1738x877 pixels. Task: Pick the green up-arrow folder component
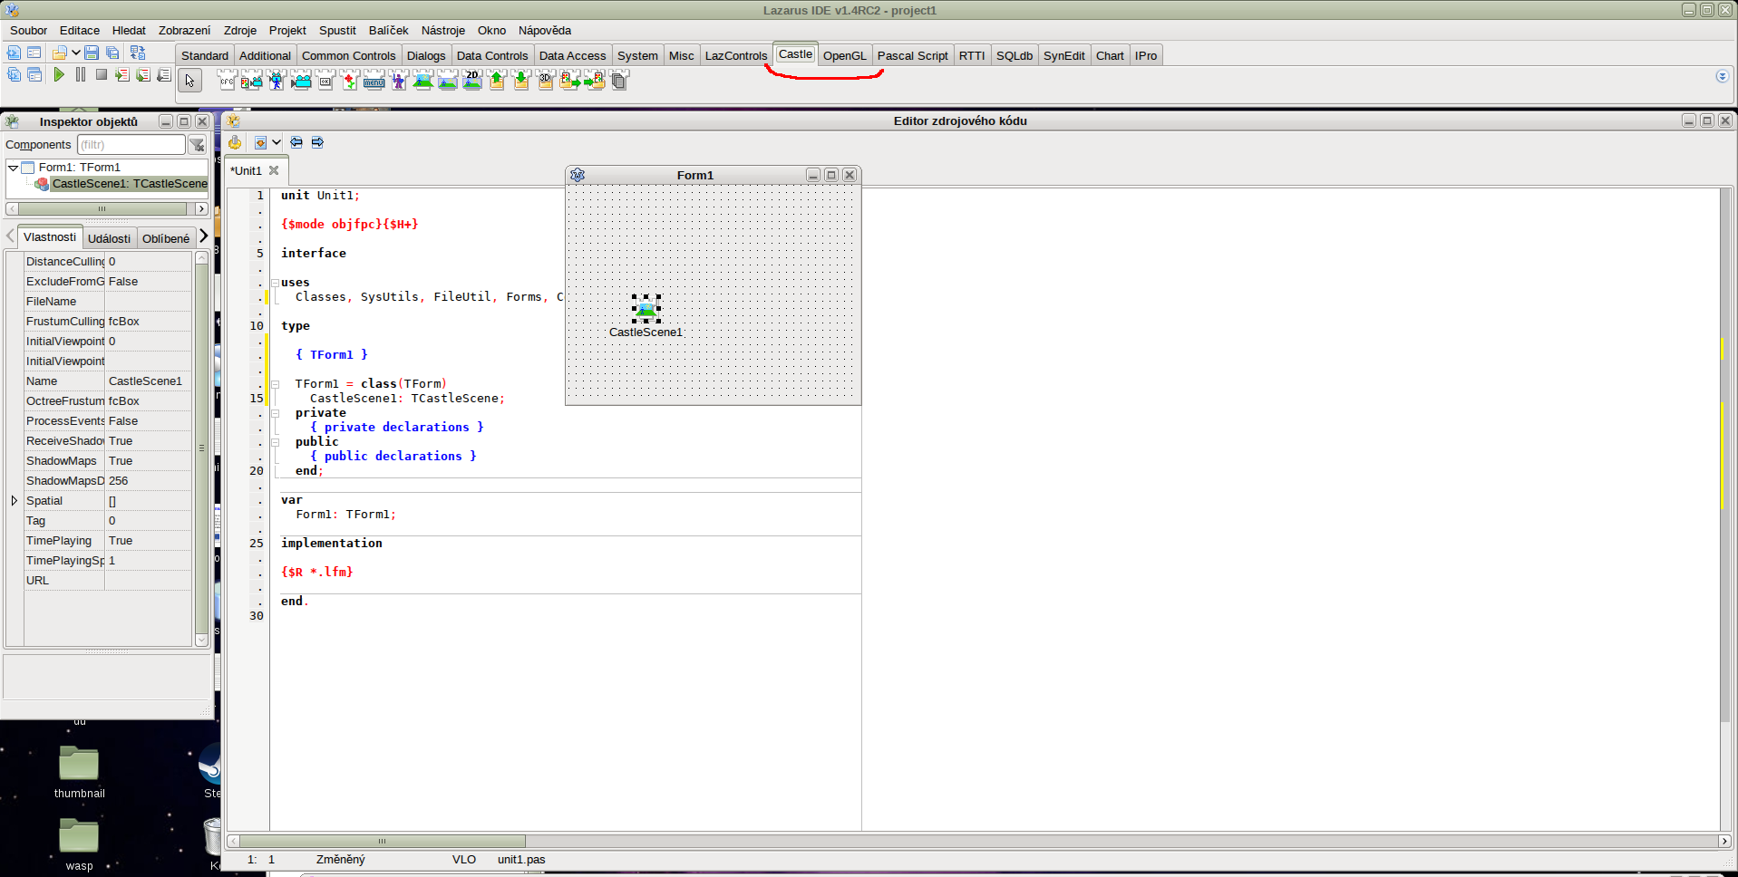click(496, 81)
